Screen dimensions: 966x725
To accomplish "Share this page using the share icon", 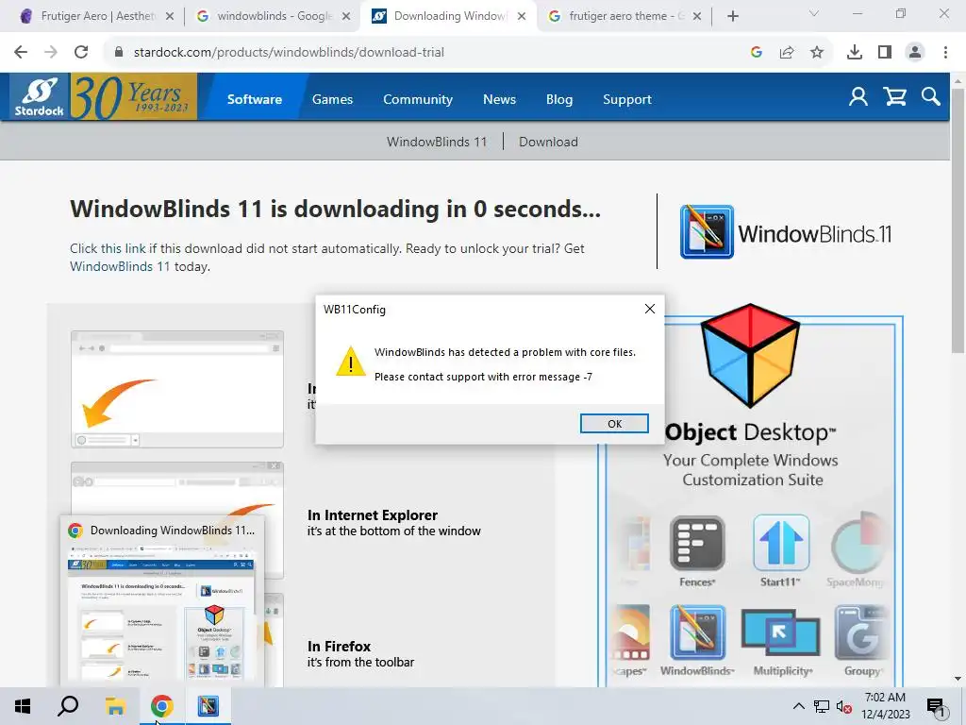I will (x=787, y=53).
